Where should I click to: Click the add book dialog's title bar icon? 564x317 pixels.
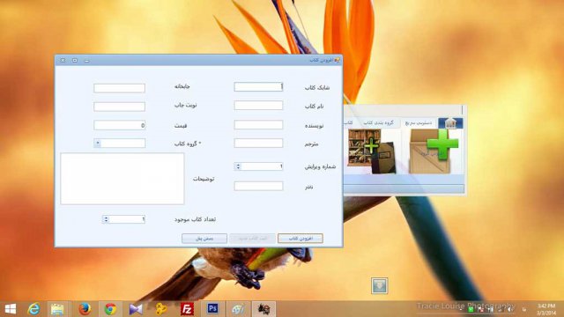(337, 60)
